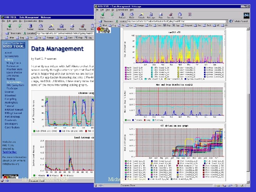Click Print button in rear Netscape window
The height and width of the screenshot is (192, 256).
pyautogui.click(x=72, y=27)
